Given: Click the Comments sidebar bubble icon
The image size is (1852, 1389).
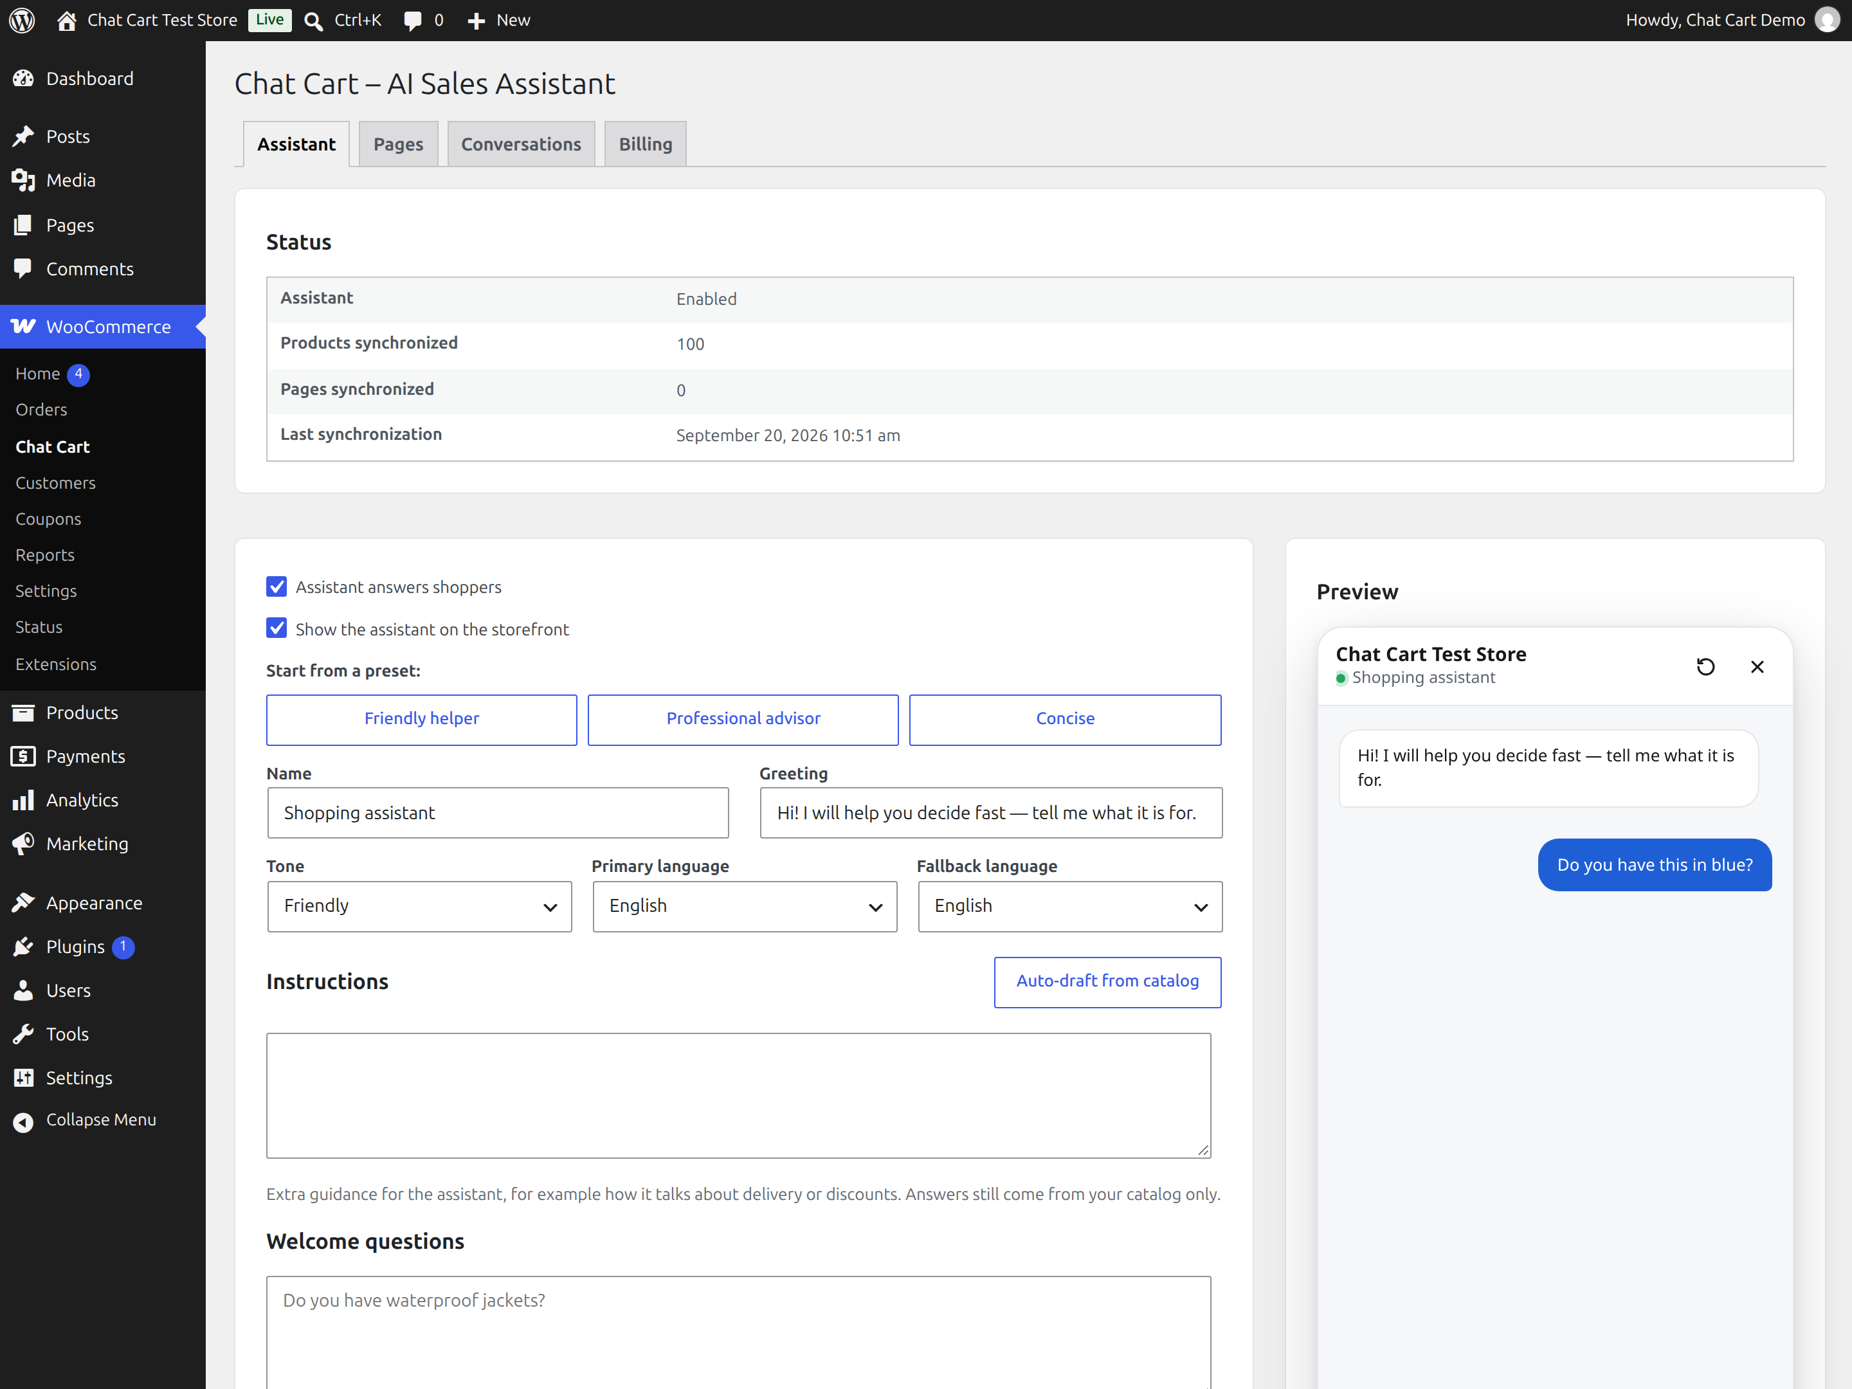Looking at the screenshot, I should point(23,269).
